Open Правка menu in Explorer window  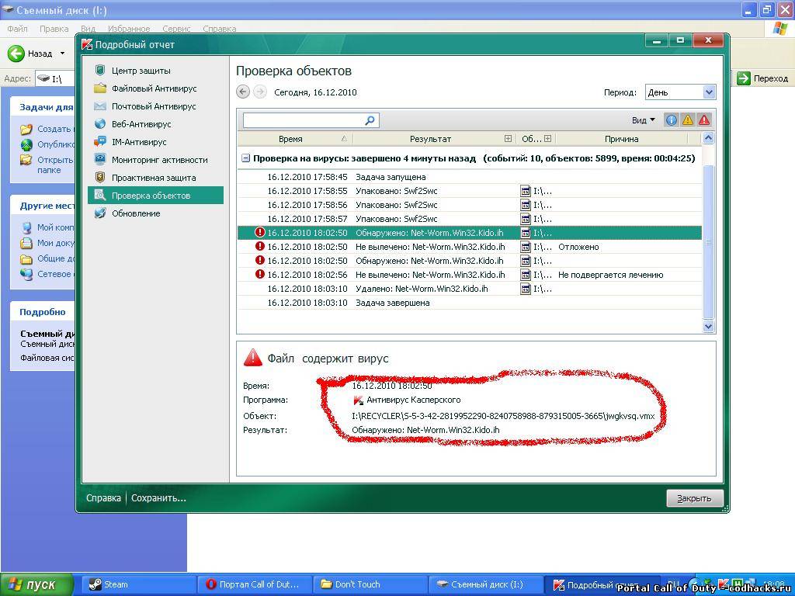(54, 29)
